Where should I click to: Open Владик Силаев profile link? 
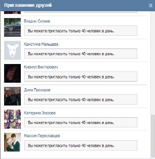point(37,21)
